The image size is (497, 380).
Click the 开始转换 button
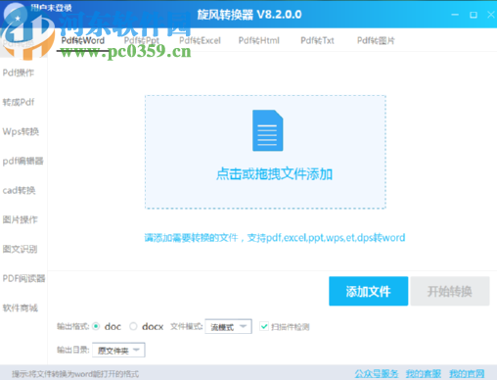tap(450, 291)
